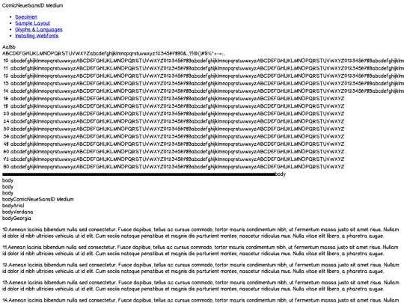Follow the Installing Webfonts link

tap(37, 36)
